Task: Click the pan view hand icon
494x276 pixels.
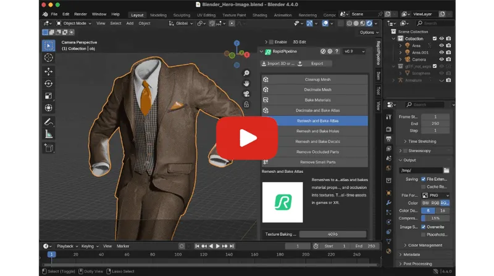Action: pos(246,83)
